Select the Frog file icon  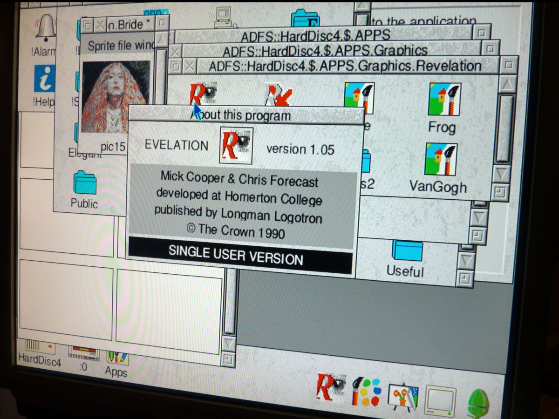point(443,100)
